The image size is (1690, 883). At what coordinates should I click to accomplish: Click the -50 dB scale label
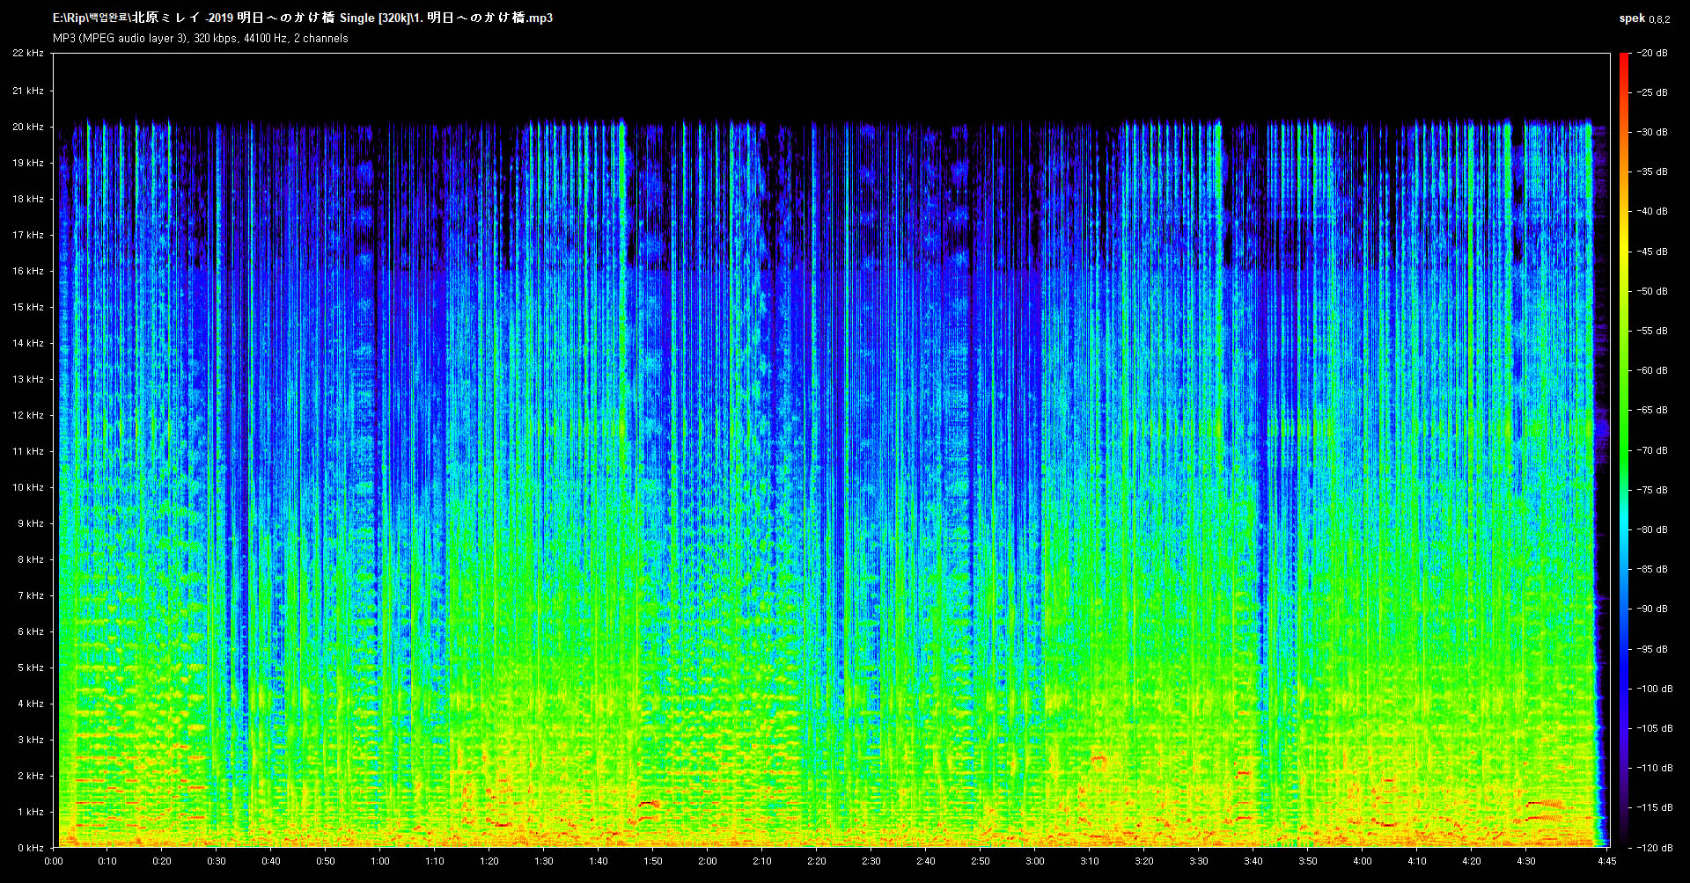click(1652, 291)
